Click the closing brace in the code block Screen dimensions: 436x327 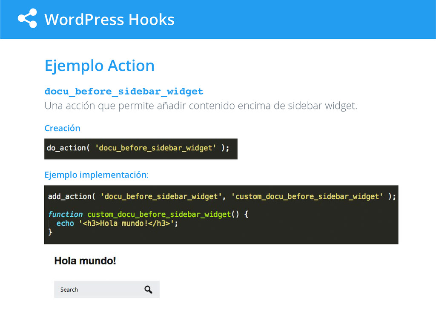click(x=50, y=232)
